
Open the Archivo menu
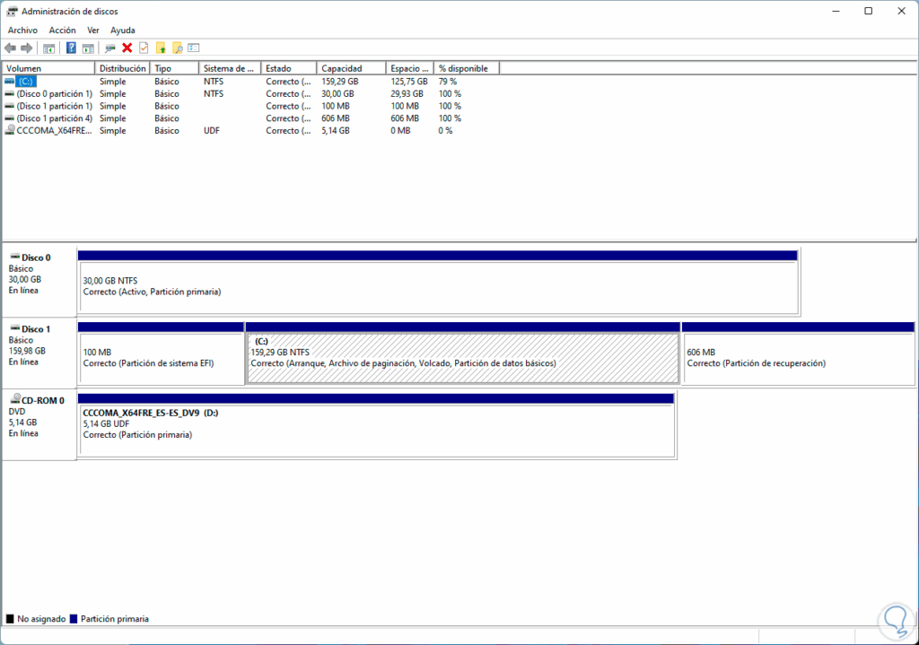22,30
